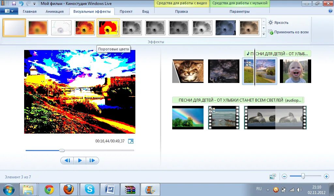Step to previous frame
The image size is (334, 196).
click(x=67, y=161)
